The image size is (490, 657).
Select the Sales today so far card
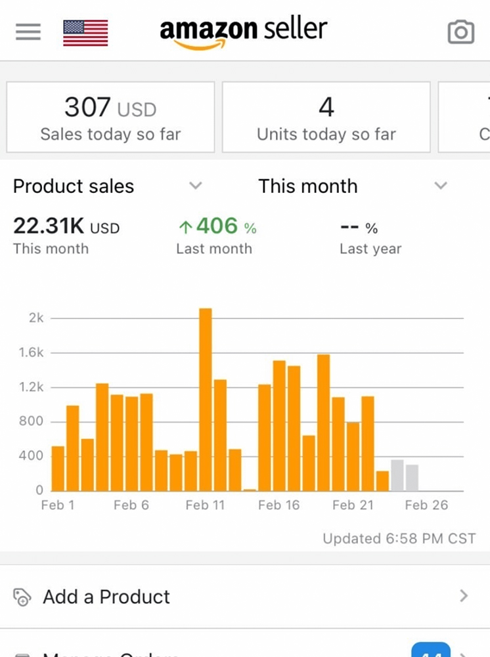[110, 117]
